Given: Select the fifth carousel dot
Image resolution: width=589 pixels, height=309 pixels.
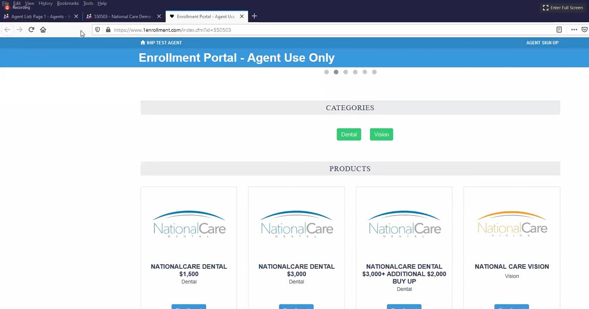Looking at the screenshot, I should pos(365,72).
